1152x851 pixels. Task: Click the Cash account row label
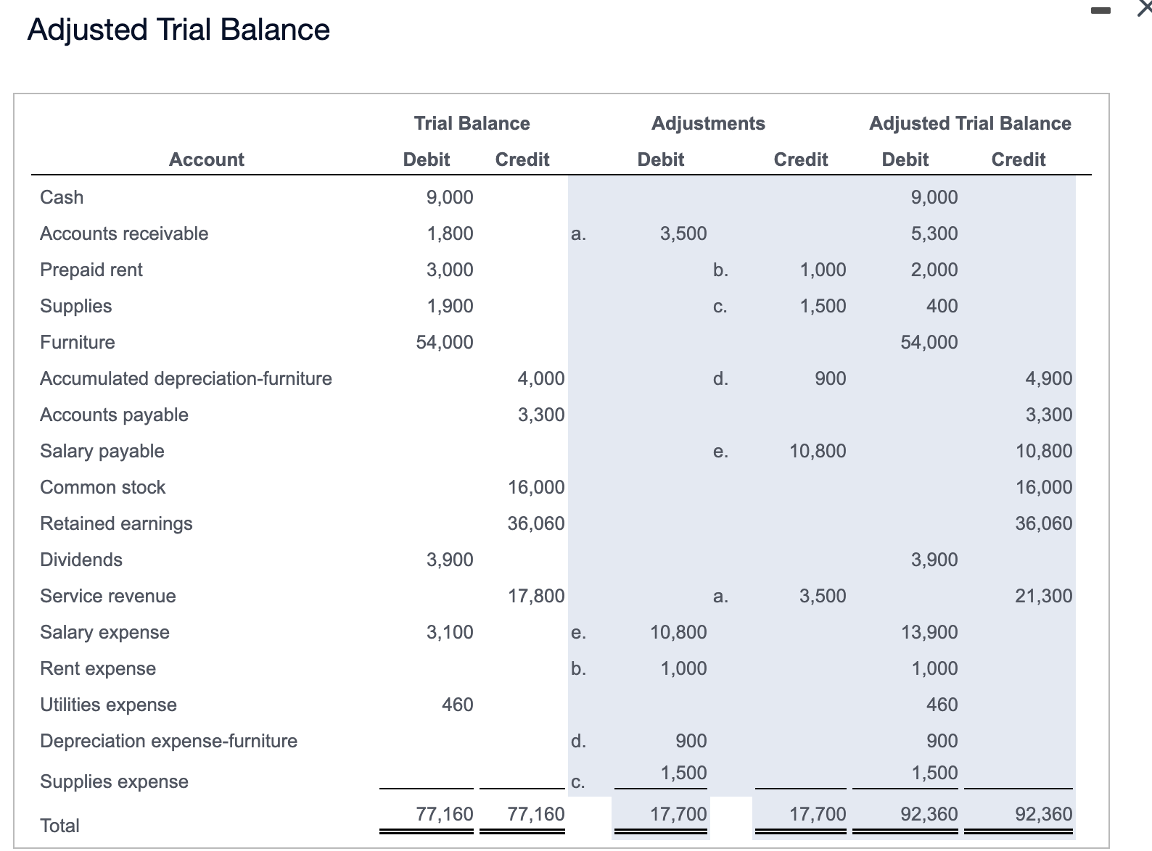[62, 197]
